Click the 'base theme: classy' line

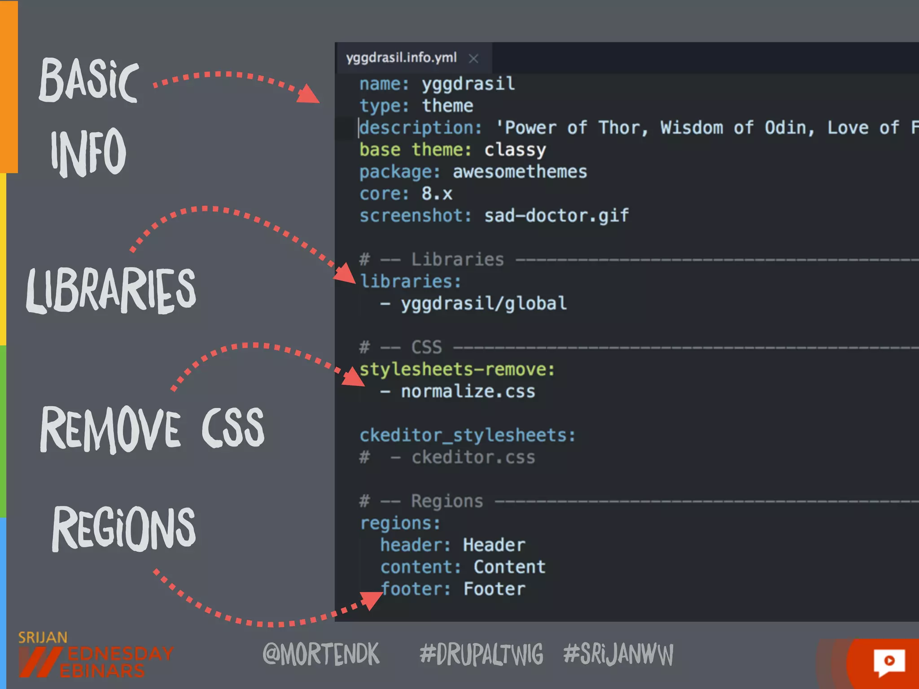coord(452,150)
